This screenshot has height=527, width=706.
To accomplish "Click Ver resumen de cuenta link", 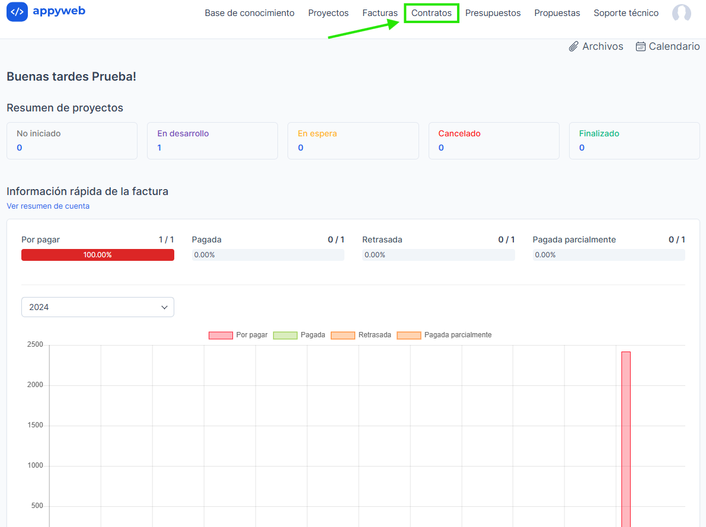I will 48,206.
